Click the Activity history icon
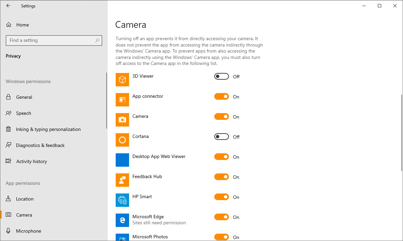 pos(9,161)
